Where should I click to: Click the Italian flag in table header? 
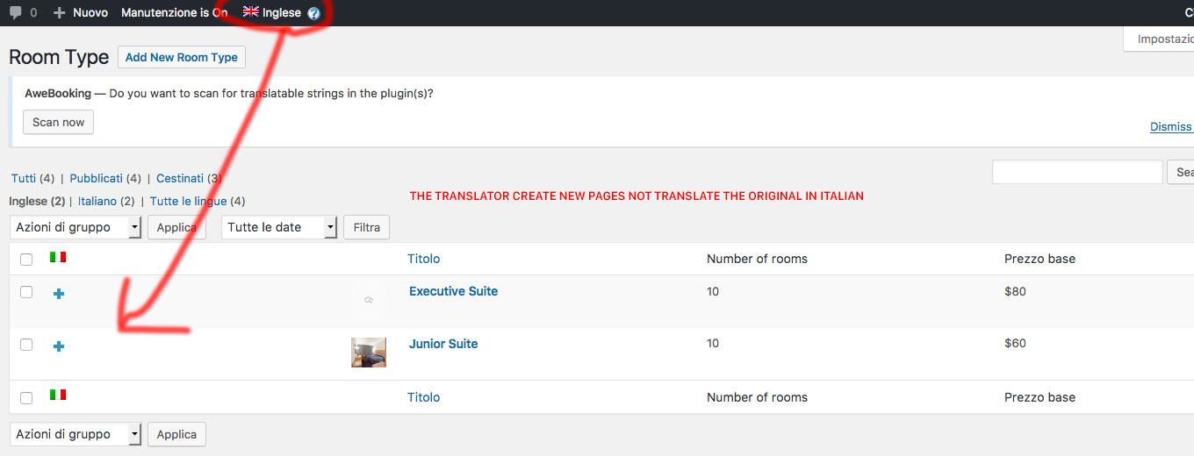coord(58,258)
